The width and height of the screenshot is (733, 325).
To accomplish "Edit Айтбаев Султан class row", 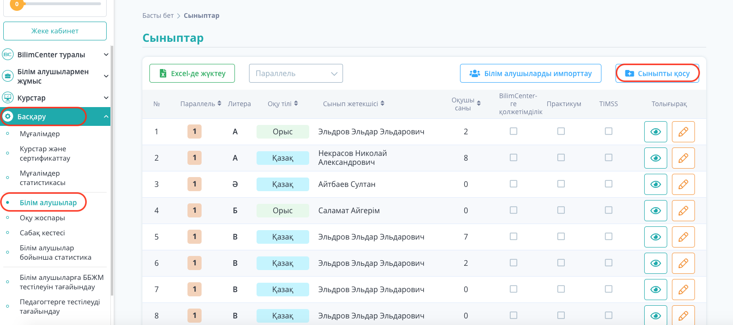I will [683, 184].
